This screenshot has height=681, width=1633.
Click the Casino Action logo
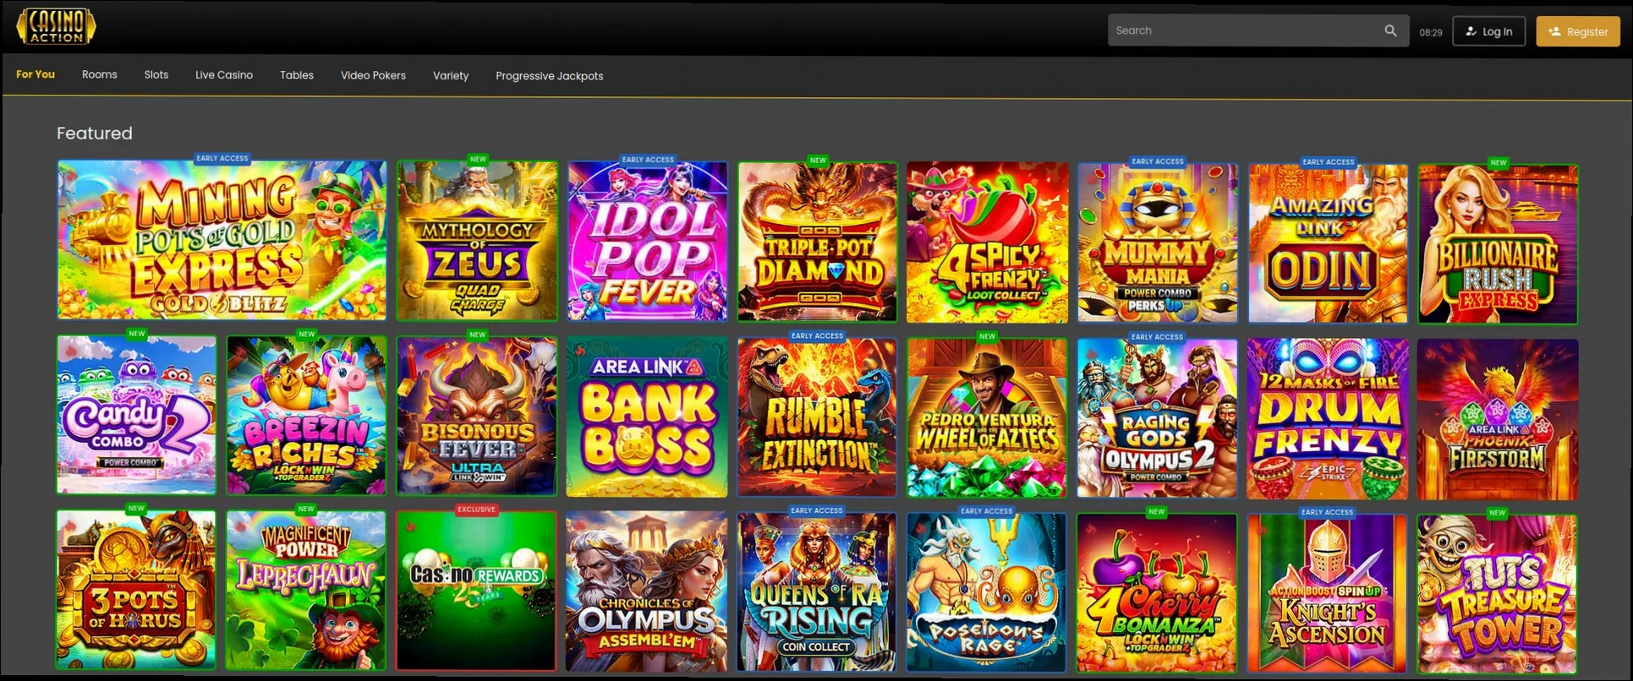[56, 27]
